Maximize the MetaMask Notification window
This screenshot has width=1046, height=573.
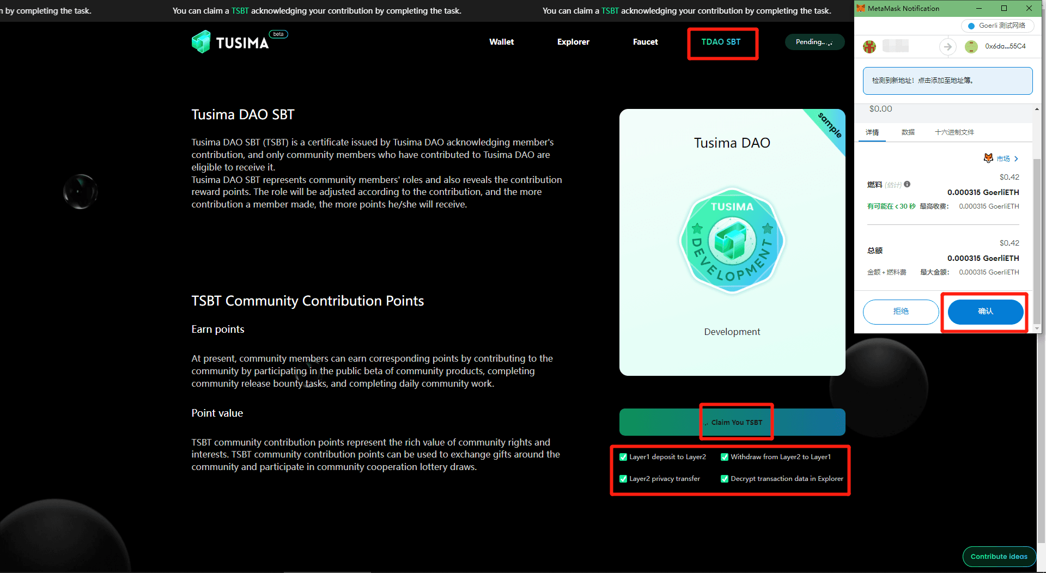pos(1004,8)
